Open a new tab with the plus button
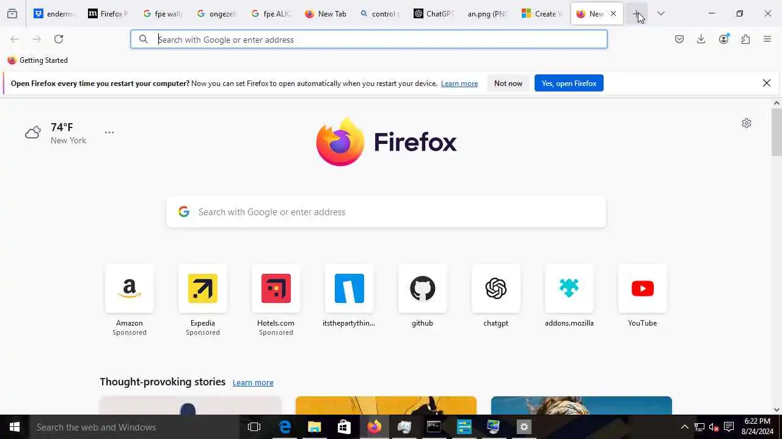Image resolution: width=782 pixels, height=439 pixels. click(636, 13)
